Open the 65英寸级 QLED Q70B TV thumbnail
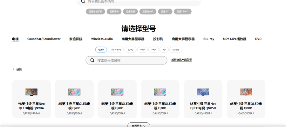 (160, 92)
